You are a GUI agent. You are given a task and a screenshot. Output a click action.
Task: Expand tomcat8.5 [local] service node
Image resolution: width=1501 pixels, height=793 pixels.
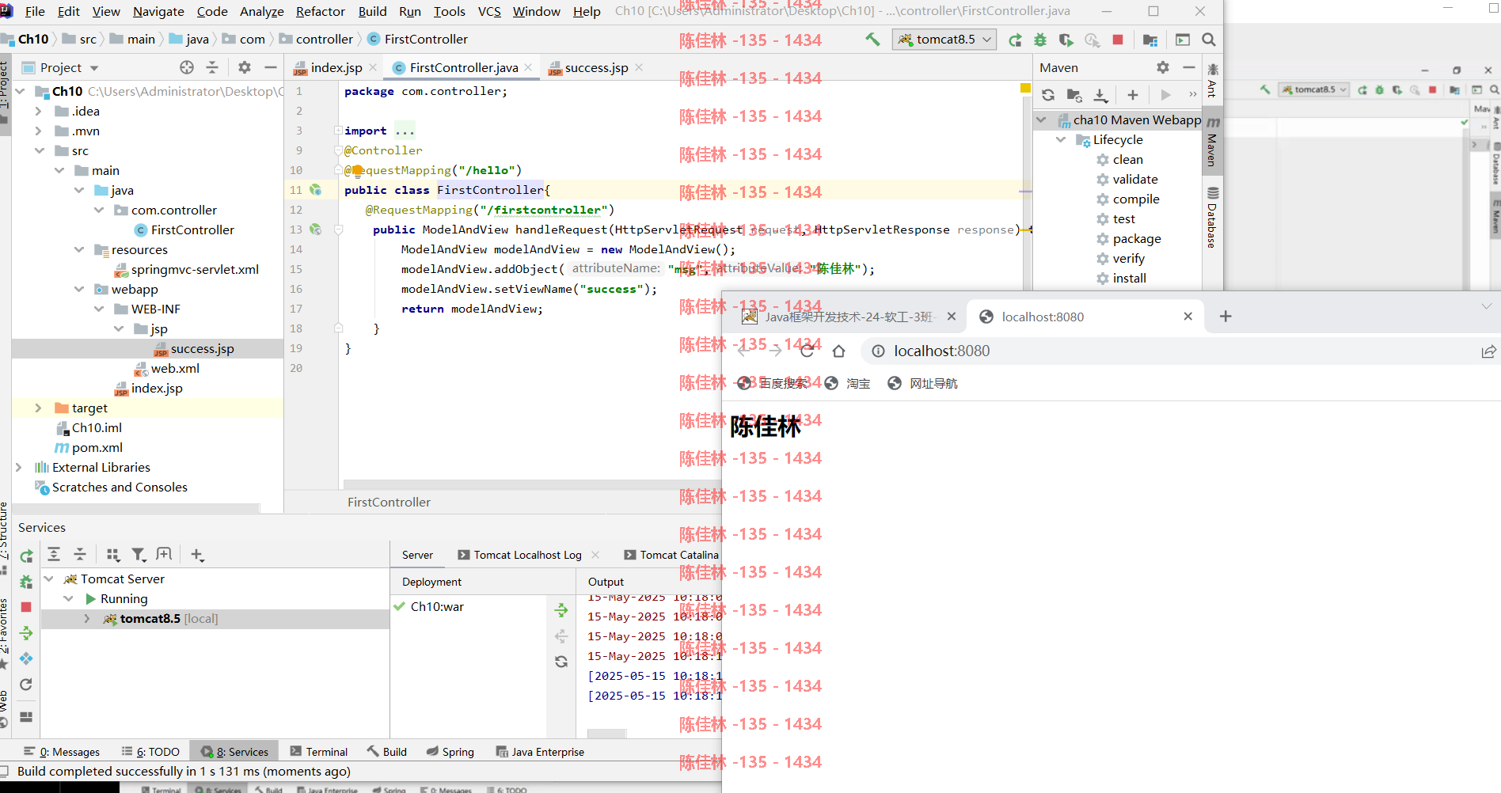click(87, 619)
